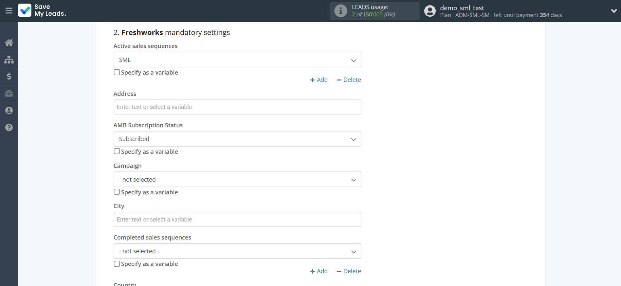Image resolution: width=621 pixels, height=286 pixels.
Task: Click Delete link under Completed sales sequences
Action: (349, 271)
